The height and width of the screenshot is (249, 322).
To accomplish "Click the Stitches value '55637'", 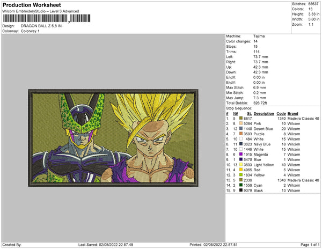I will pyautogui.click(x=313, y=4).
